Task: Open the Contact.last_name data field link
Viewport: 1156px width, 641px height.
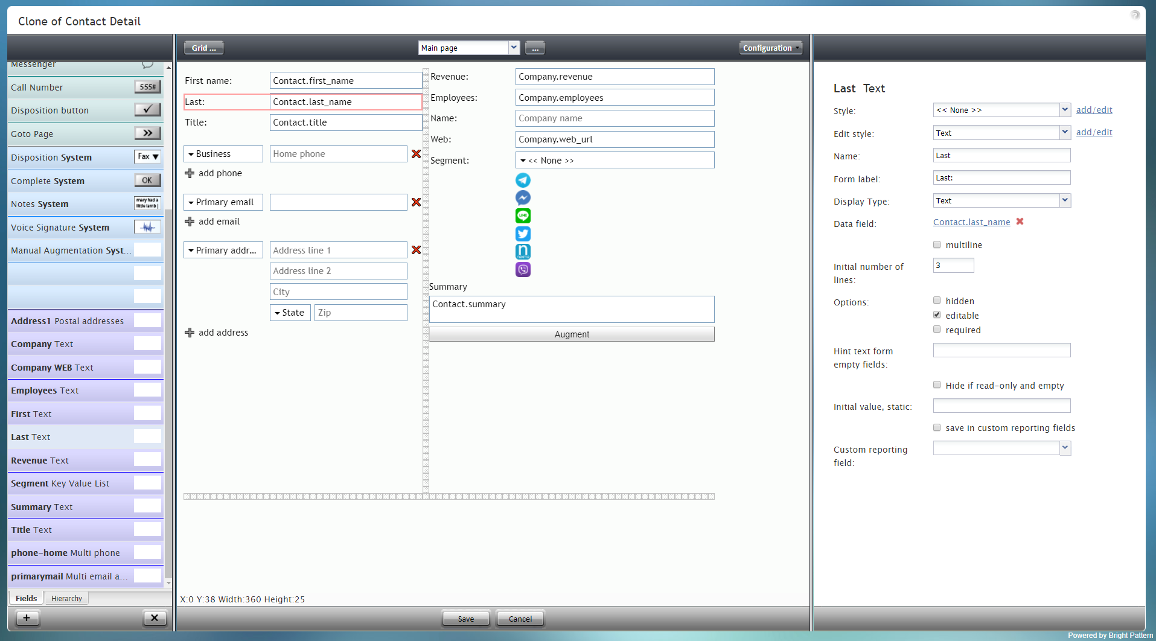Action: 971,222
